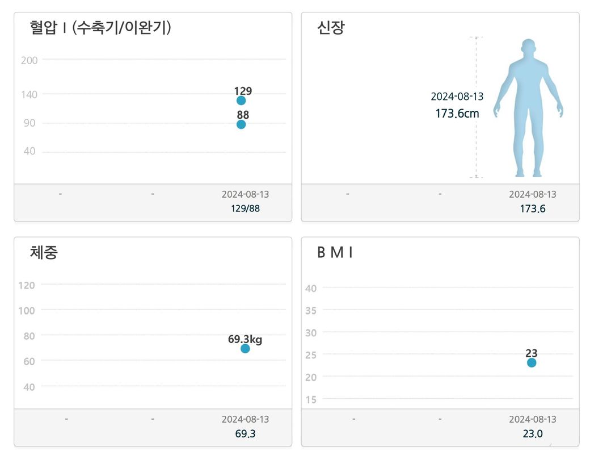Click the 200 axis label on blood pressure chart
This screenshot has width=590, height=455.
pyautogui.click(x=29, y=60)
